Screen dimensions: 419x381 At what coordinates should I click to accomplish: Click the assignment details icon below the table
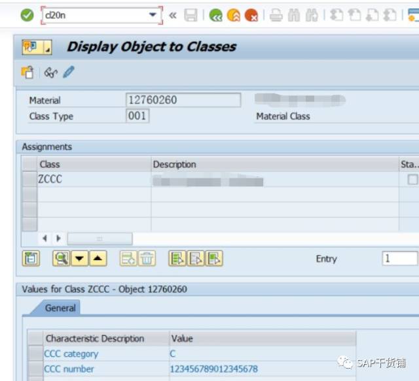[31, 258]
